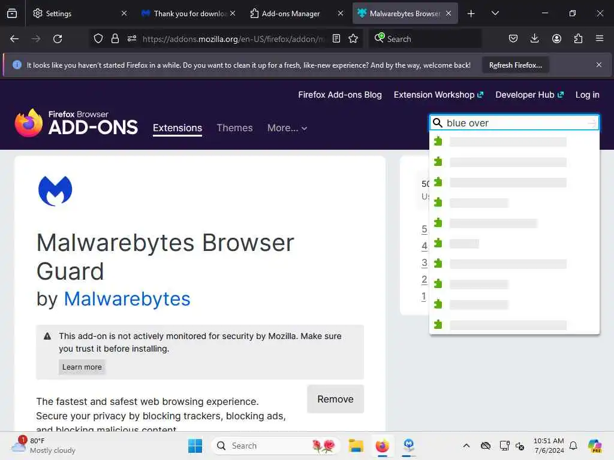The image size is (614, 460).
Task: Click the Firefox Browser Add-ons logo
Action: [76, 123]
